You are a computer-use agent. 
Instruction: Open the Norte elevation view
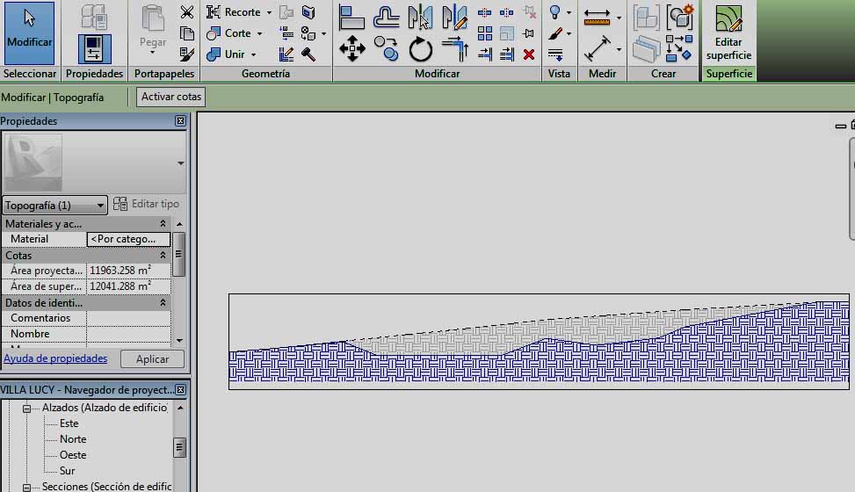[73, 439]
